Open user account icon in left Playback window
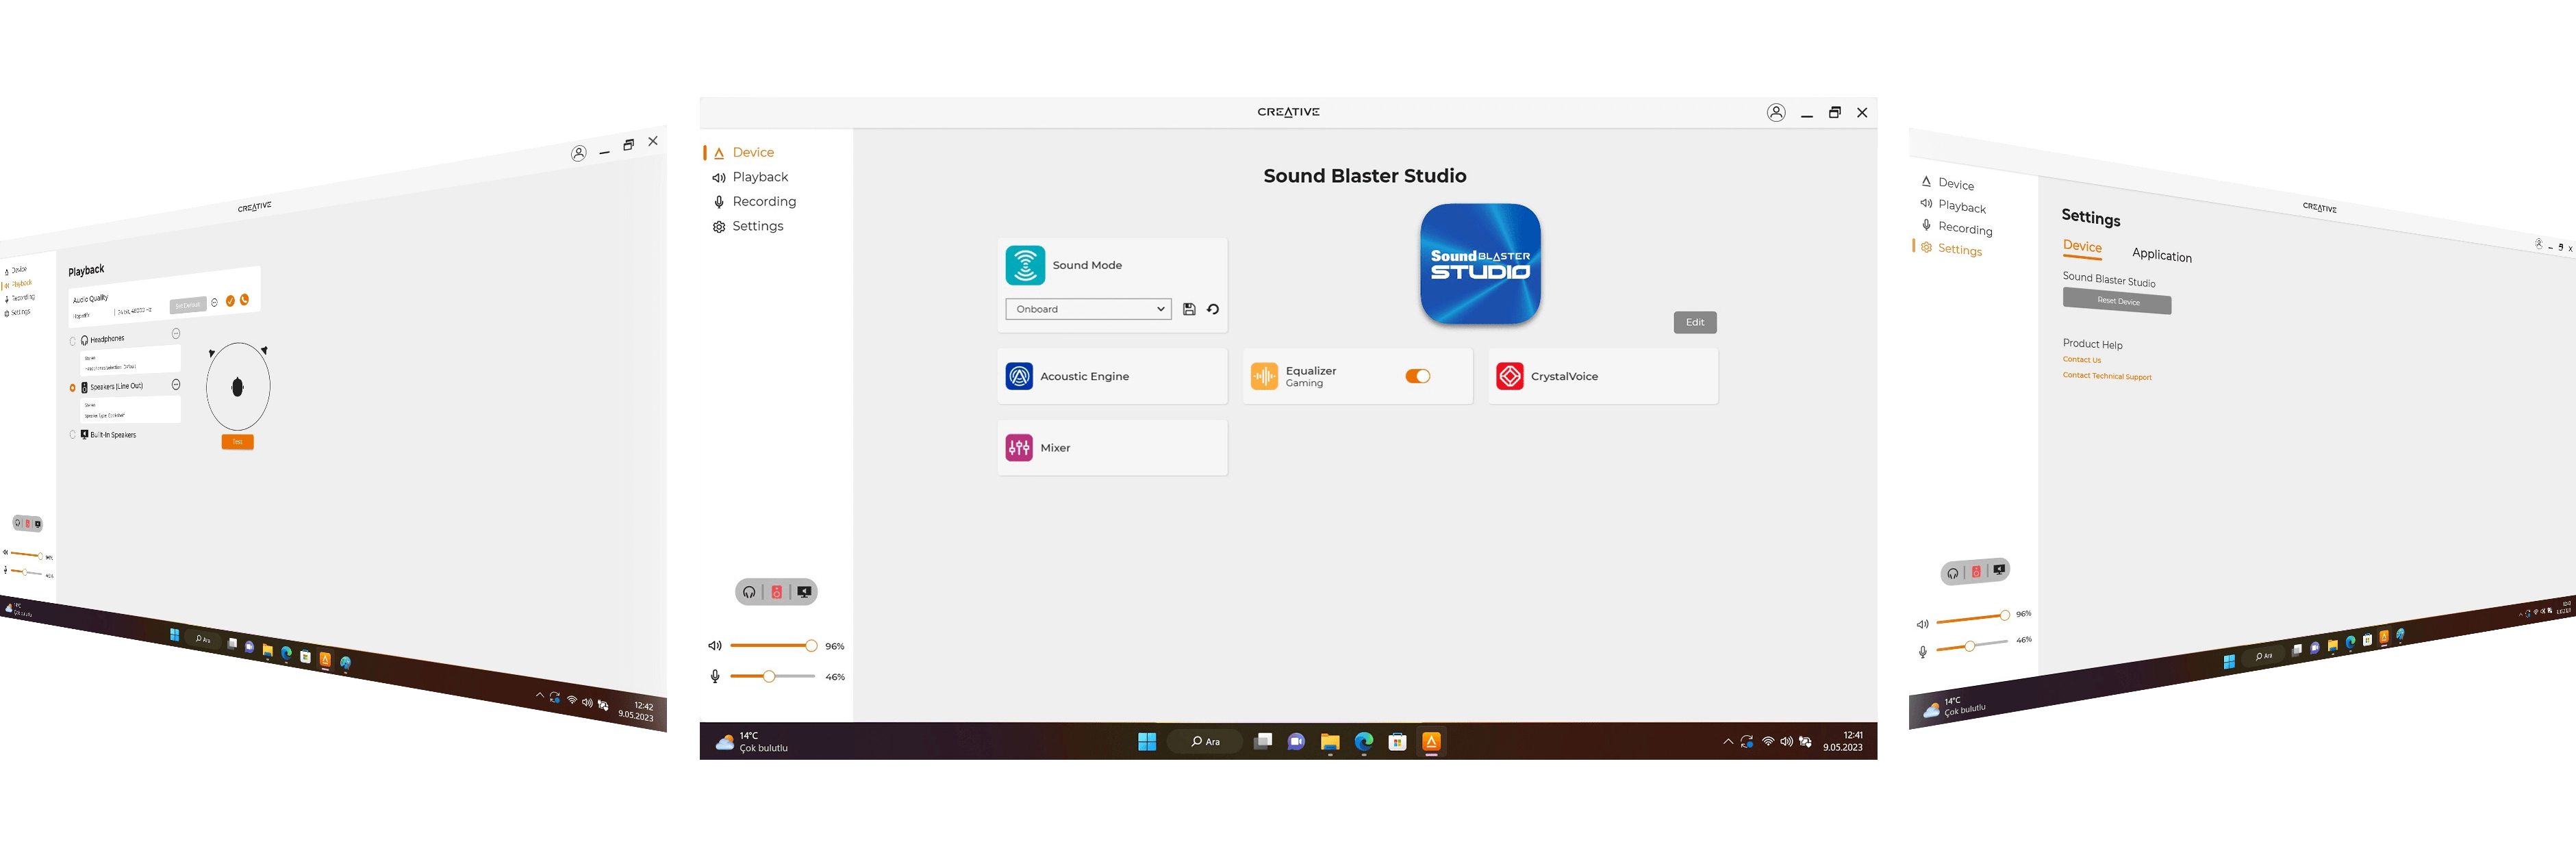2576x857 pixels. coord(579,154)
